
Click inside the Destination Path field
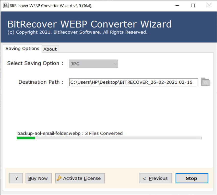[134, 82]
